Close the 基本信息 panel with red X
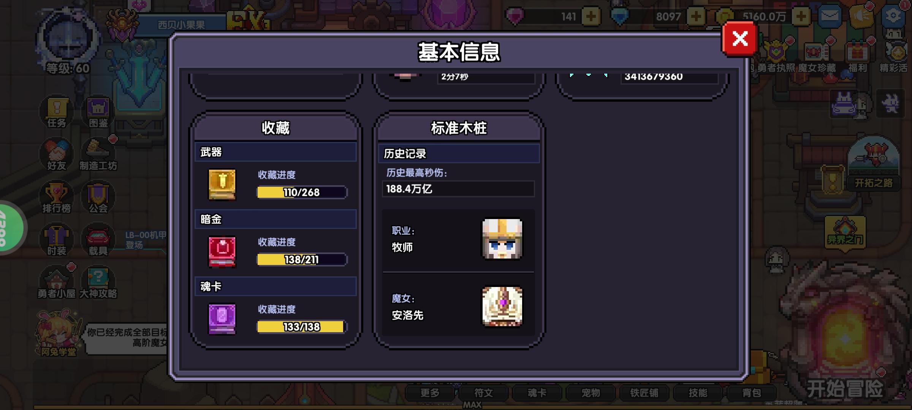912x410 pixels. coord(739,39)
